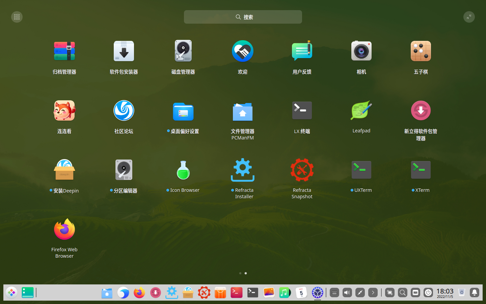Open 社区论坛 community forum

point(124,111)
